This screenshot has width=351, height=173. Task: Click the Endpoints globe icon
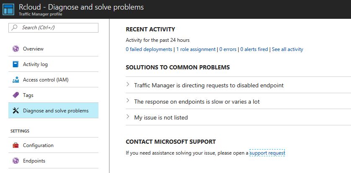[15, 161]
